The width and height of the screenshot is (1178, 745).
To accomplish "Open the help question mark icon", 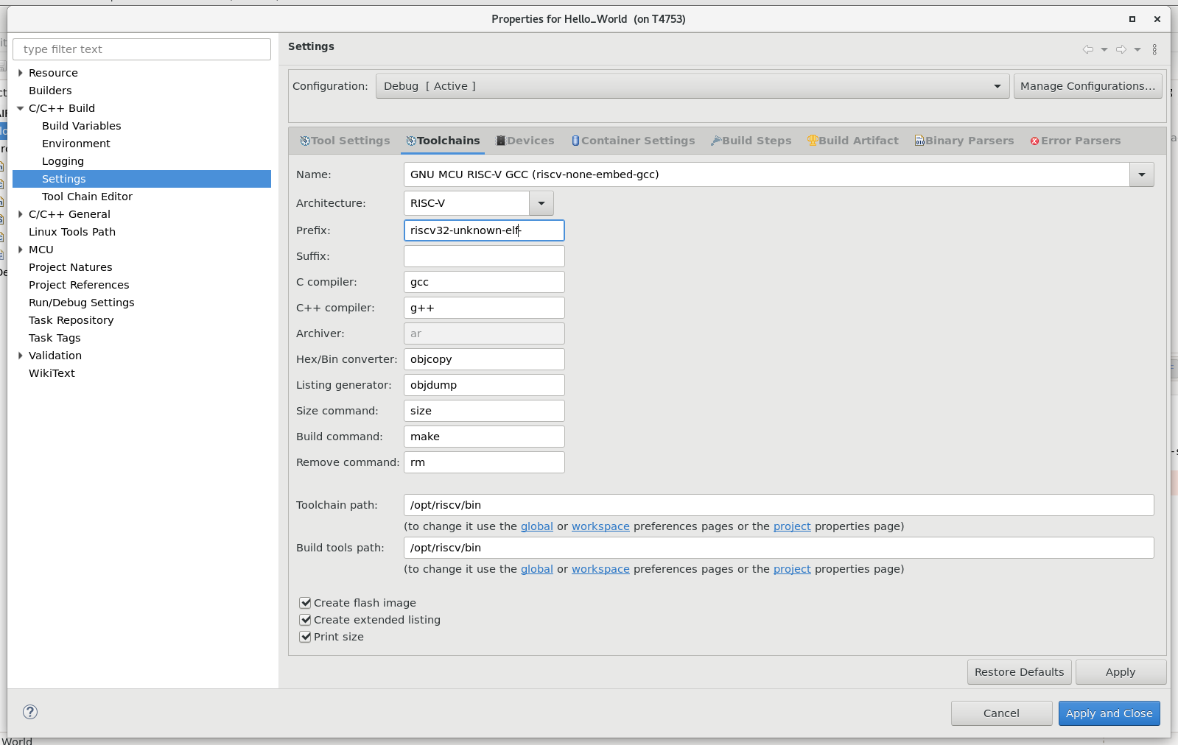I will (x=30, y=712).
